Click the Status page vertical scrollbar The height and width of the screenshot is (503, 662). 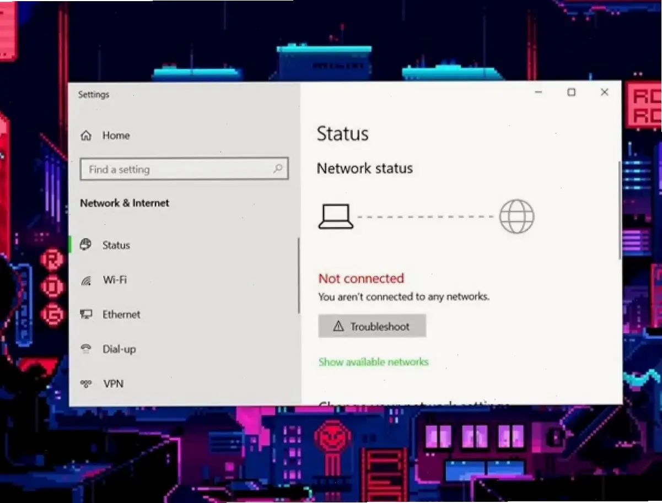(620, 210)
